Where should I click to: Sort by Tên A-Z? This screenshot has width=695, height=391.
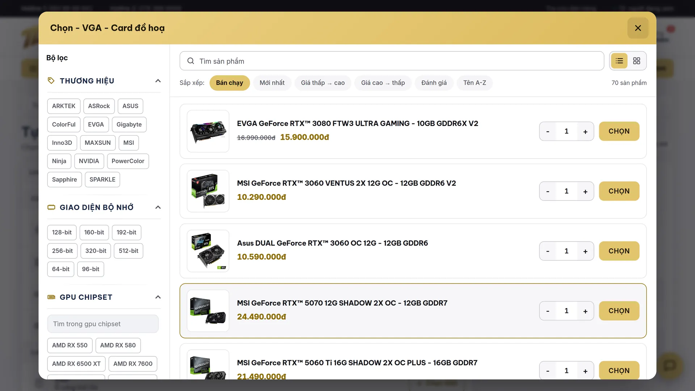pos(475,83)
